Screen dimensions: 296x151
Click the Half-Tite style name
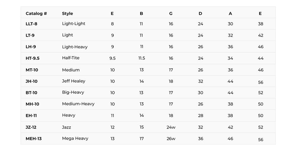[71, 58]
